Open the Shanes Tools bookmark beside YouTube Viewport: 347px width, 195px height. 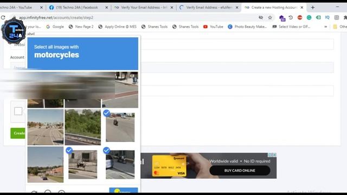click(x=185, y=27)
